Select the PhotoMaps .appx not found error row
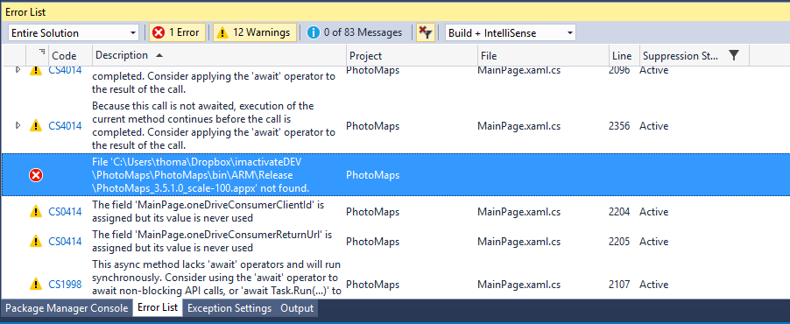This screenshot has width=790, height=324. (x=395, y=175)
